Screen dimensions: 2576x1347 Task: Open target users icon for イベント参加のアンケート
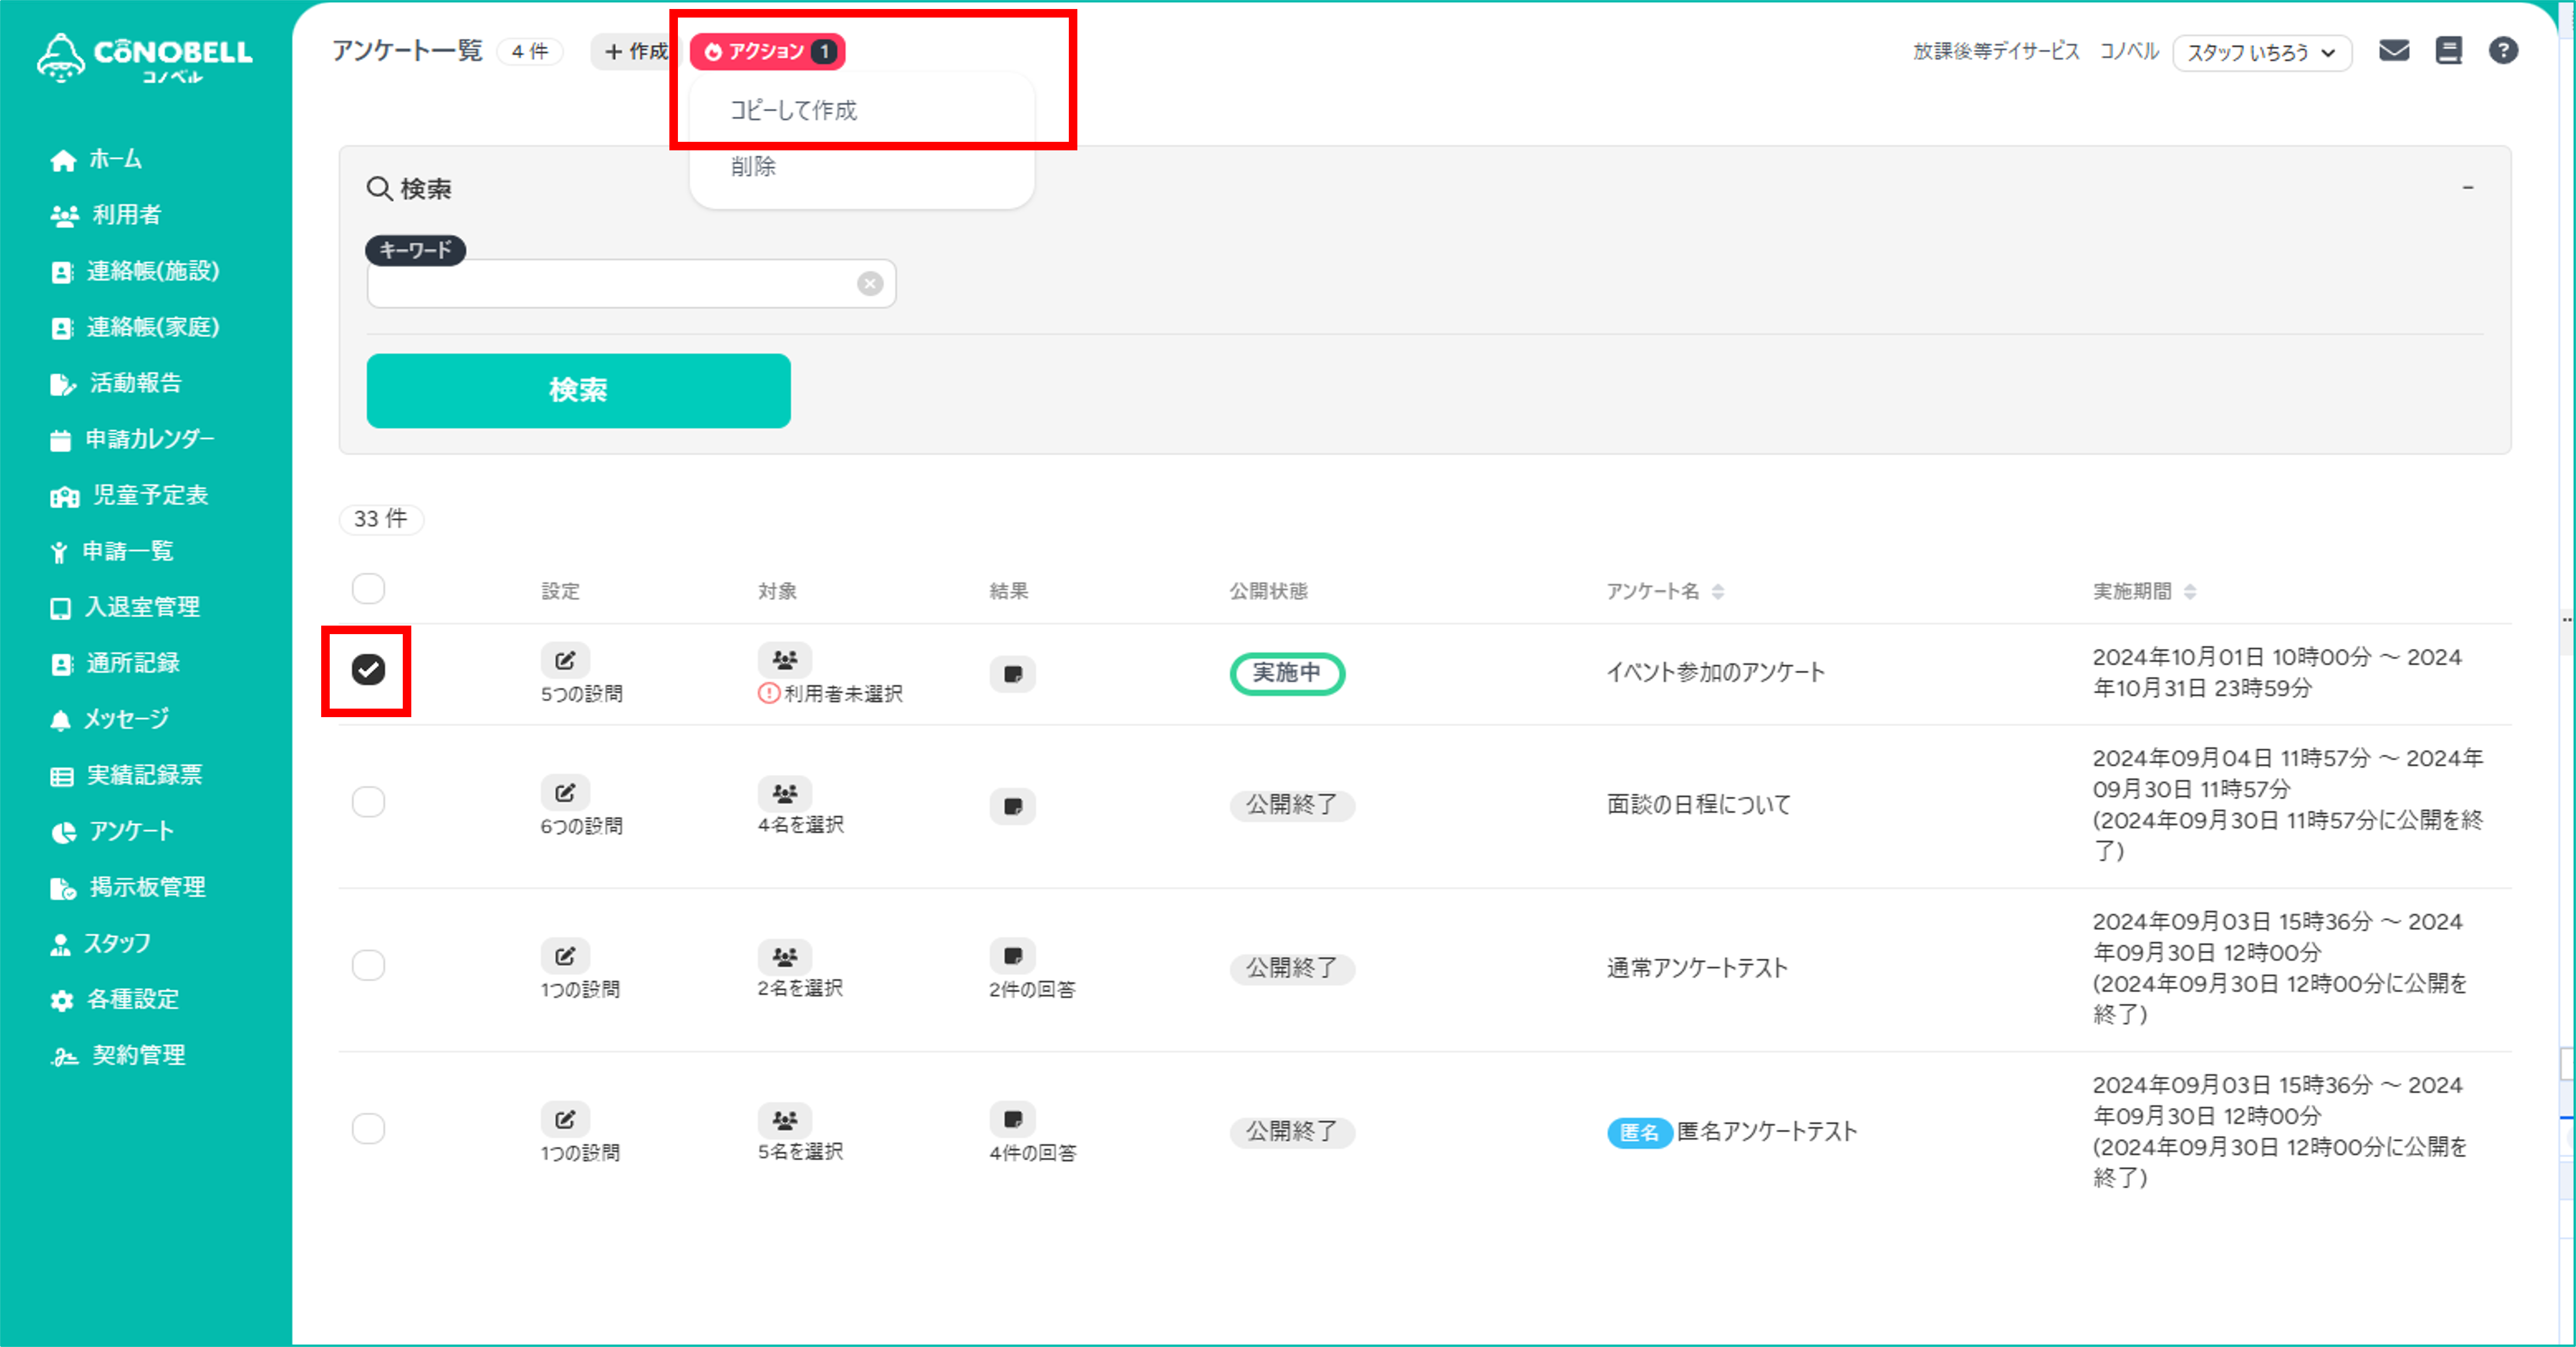pyautogui.click(x=785, y=660)
